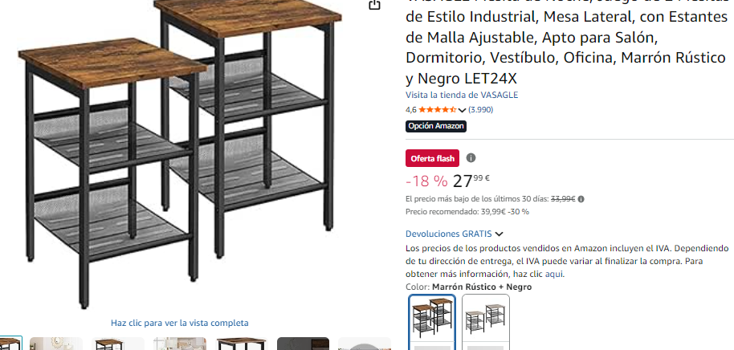Open the Devoluciones GRATIS details
734x350 pixels.
pyautogui.click(x=448, y=234)
